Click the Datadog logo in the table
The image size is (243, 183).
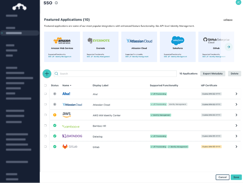click(x=72, y=136)
